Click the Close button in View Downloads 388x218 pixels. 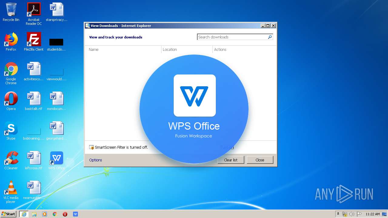(x=260, y=160)
